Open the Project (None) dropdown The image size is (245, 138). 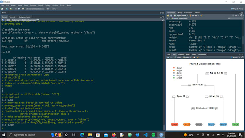(237, 9)
